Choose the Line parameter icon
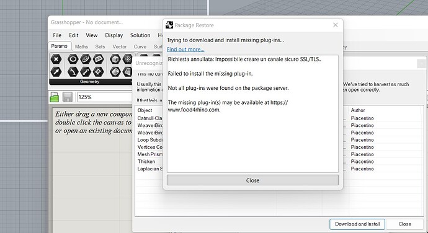Image resolution: width=428 pixels, height=233 pixels. [86, 72]
